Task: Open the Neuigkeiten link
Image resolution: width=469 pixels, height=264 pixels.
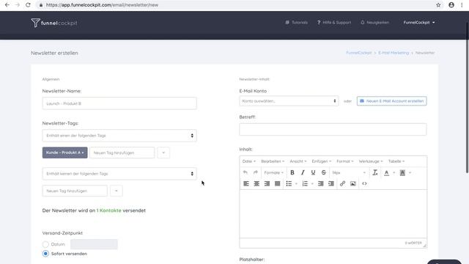Action: click(x=374, y=23)
